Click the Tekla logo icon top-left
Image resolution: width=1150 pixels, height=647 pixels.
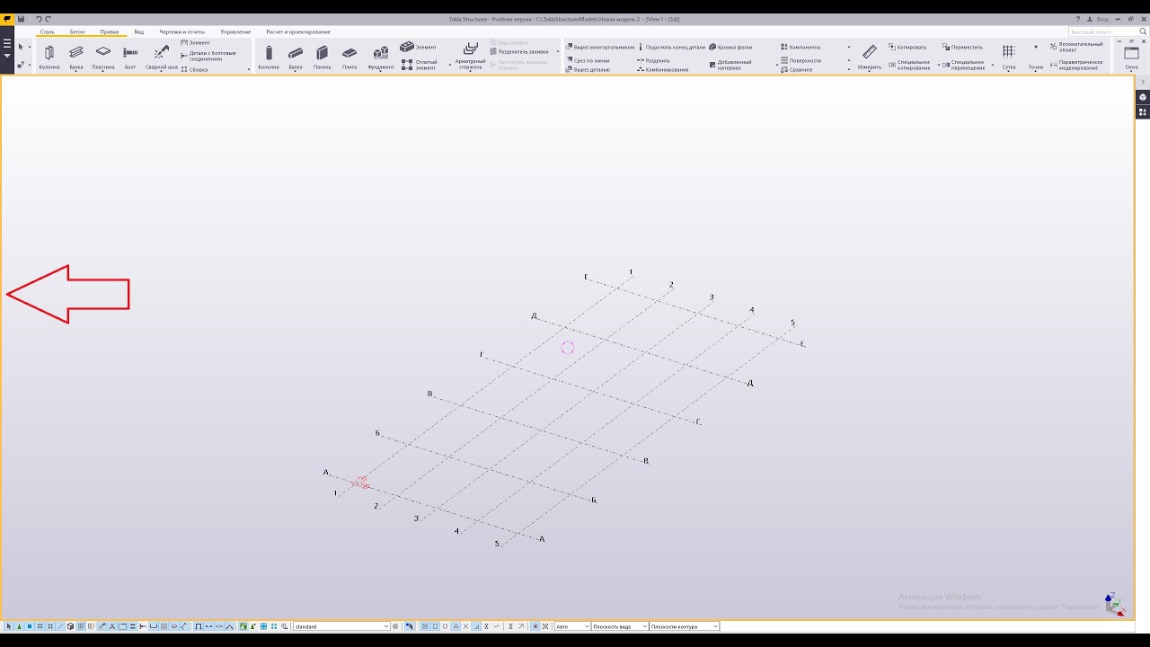point(7,19)
